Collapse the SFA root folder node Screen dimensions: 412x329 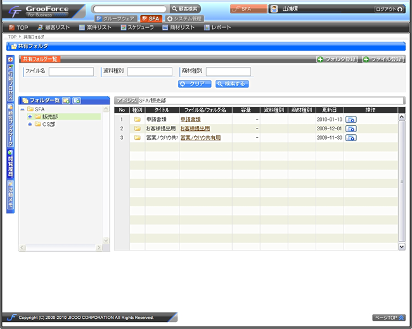(x=22, y=109)
